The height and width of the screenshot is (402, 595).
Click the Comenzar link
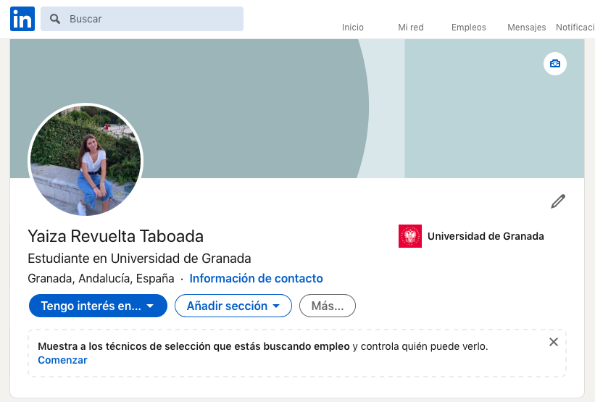[62, 360]
